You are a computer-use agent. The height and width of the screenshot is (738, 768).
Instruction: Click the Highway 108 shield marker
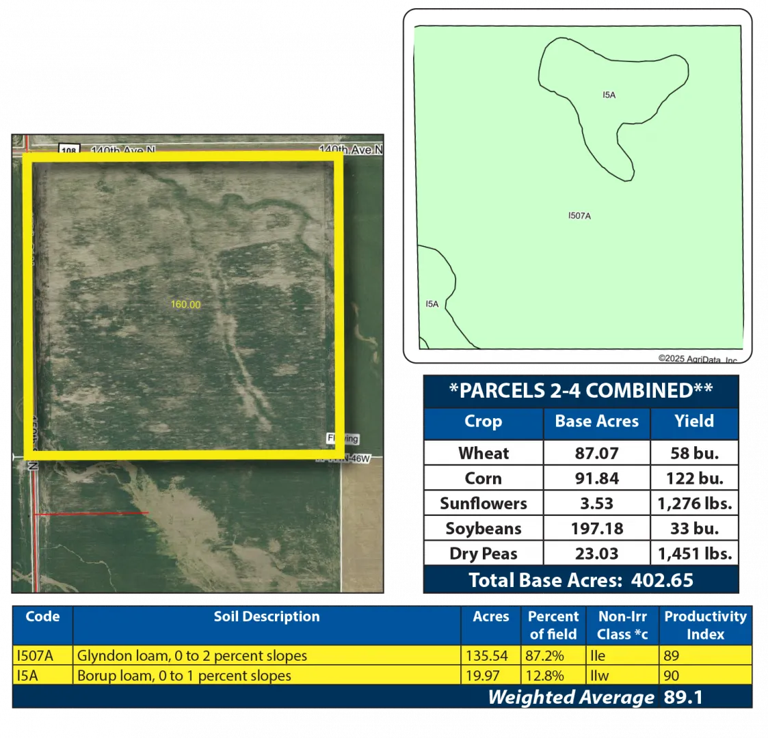(x=68, y=150)
